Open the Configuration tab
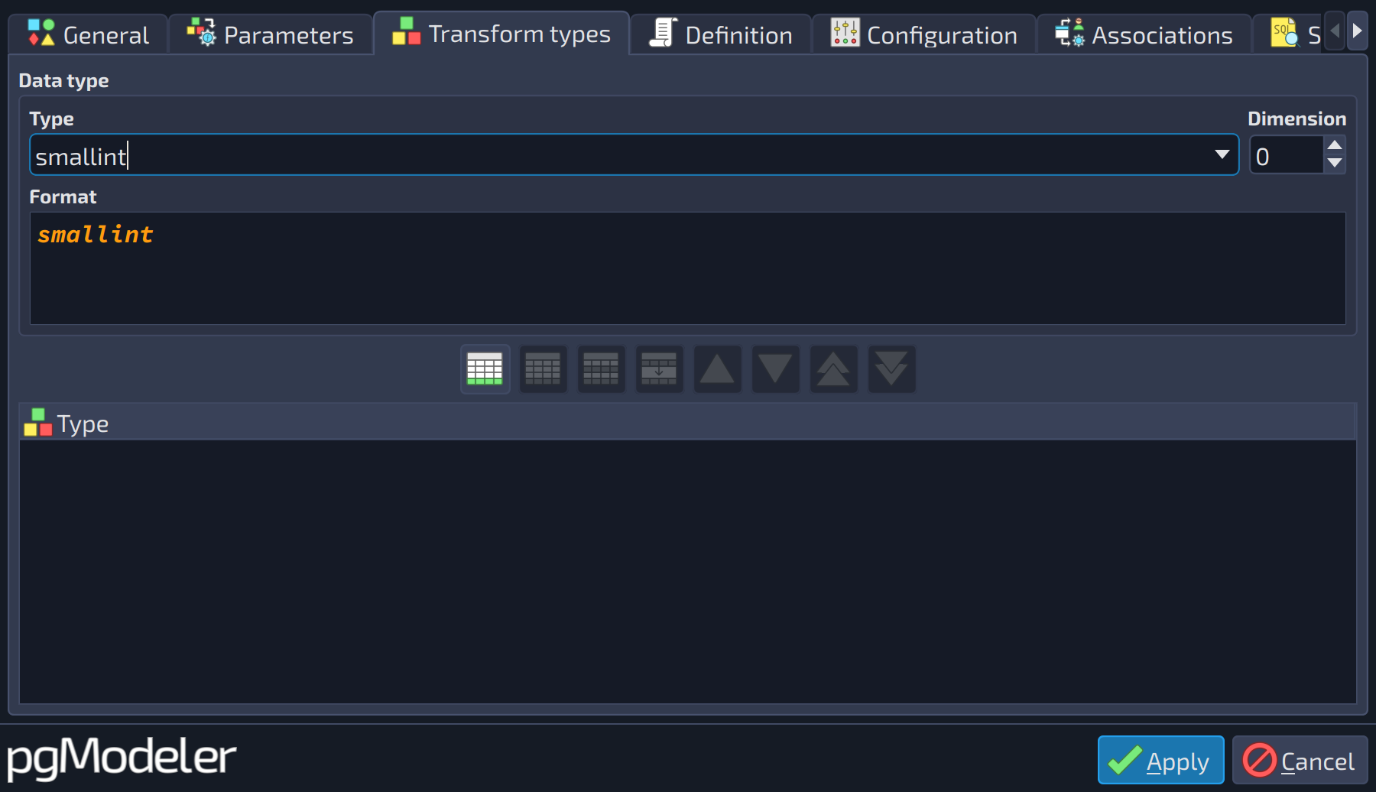Viewport: 1376px width, 792px height. pos(924,34)
